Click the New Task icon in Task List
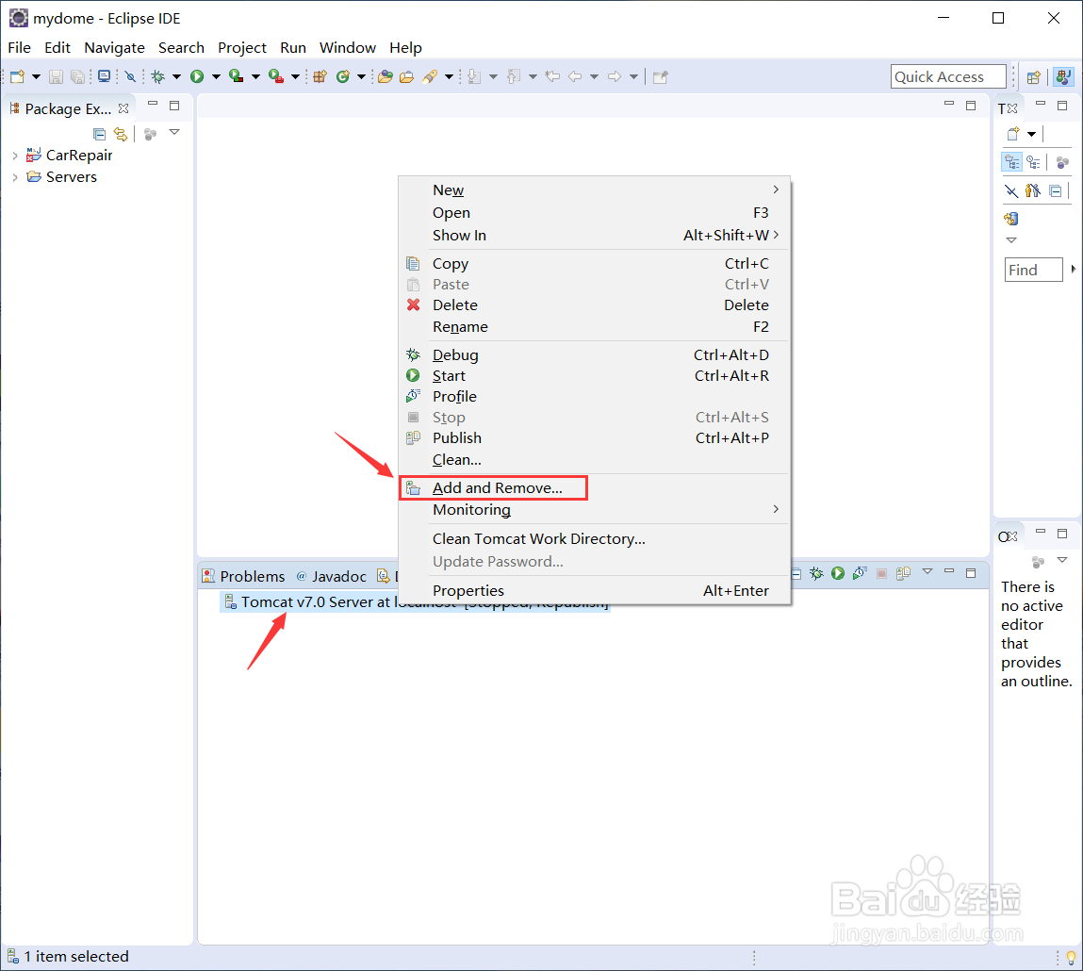The image size is (1083, 971). pos(1013,134)
